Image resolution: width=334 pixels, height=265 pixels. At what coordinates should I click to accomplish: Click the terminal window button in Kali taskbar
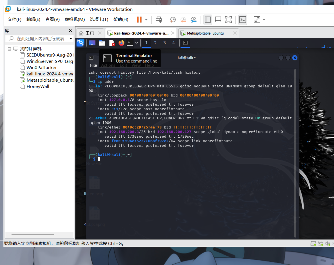(185, 43)
